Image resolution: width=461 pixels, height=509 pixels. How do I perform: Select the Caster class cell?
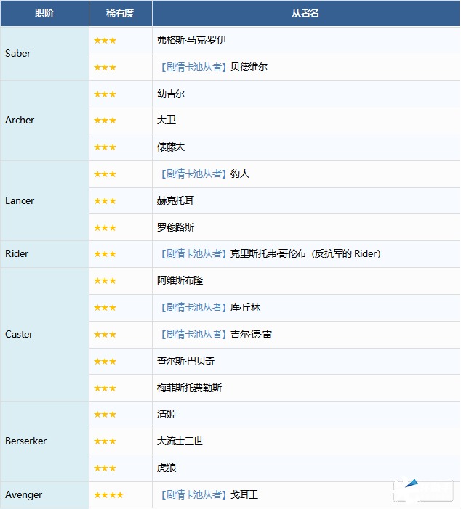tap(19, 335)
